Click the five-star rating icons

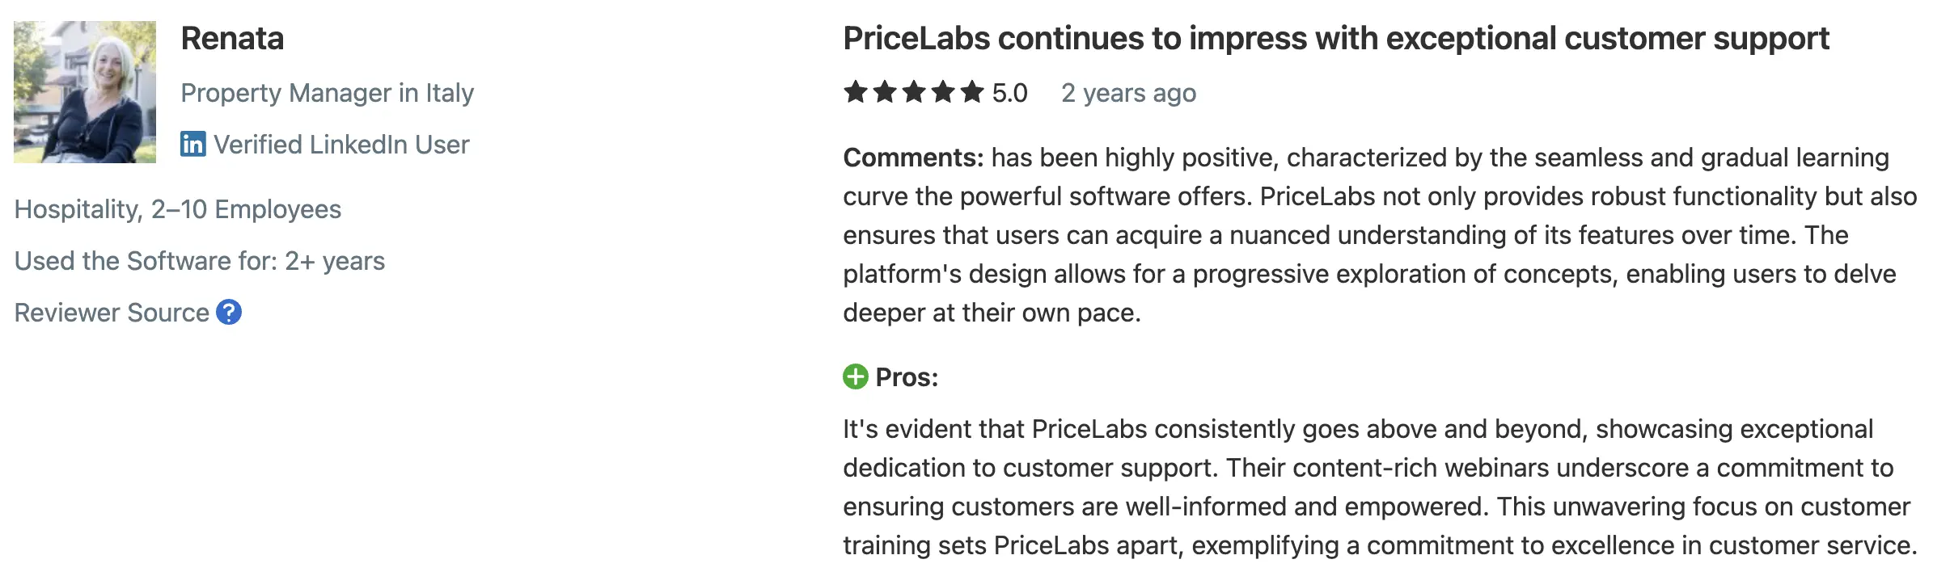[913, 93]
